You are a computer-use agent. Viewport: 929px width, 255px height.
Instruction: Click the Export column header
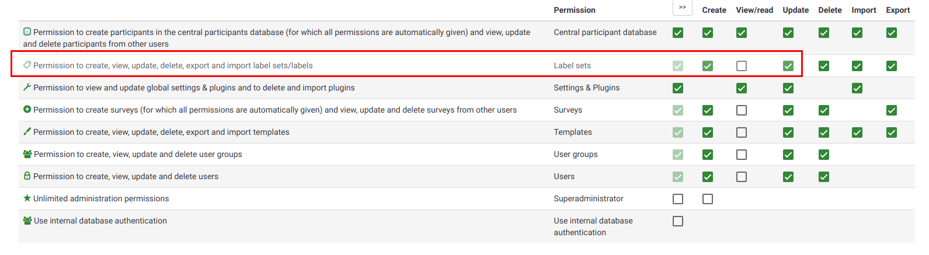(898, 10)
